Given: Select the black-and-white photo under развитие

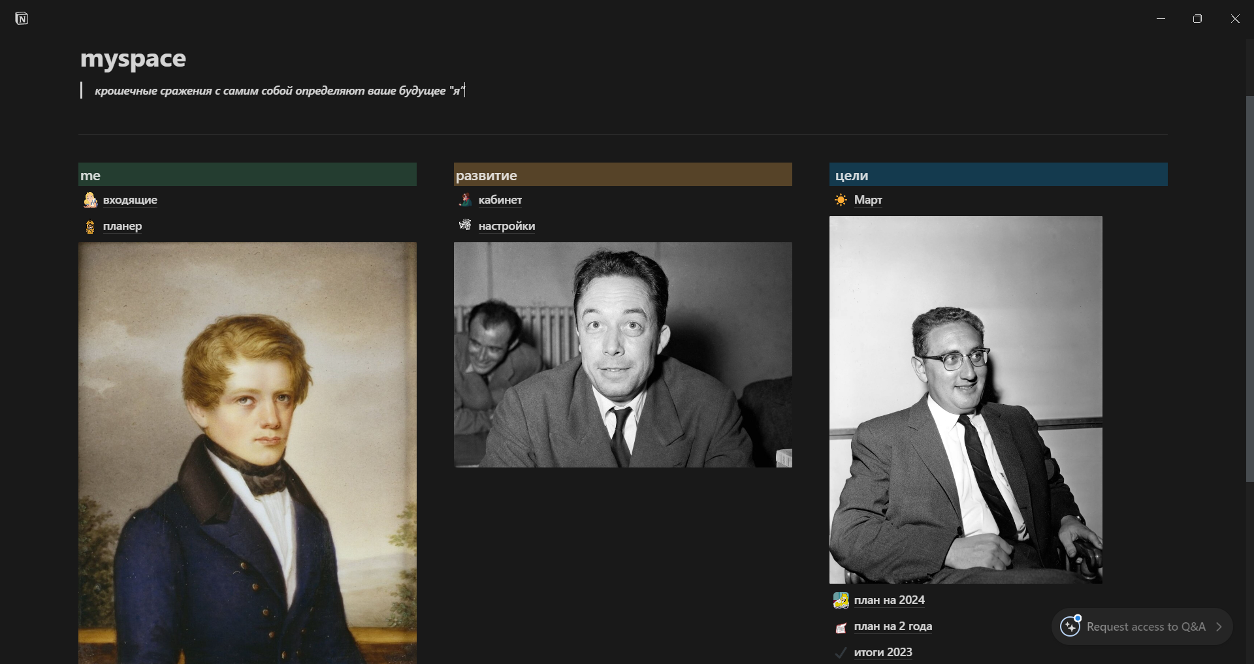Looking at the screenshot, I should pyautogui.click(x=623, y=355).
